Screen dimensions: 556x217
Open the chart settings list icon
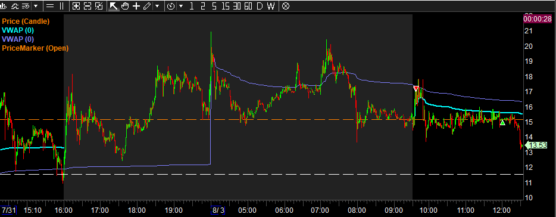[26, 6]
